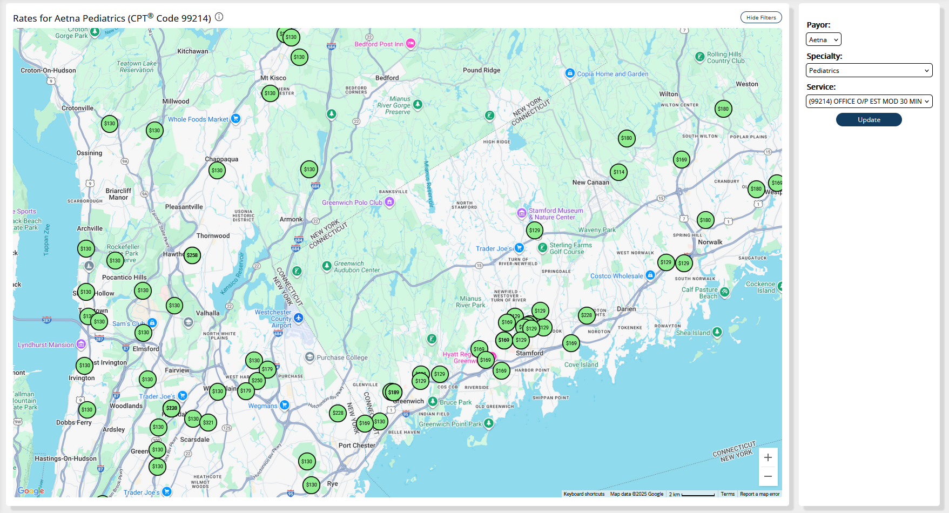Click the Mianus River Gorge Preserve pin

[418, 105]
